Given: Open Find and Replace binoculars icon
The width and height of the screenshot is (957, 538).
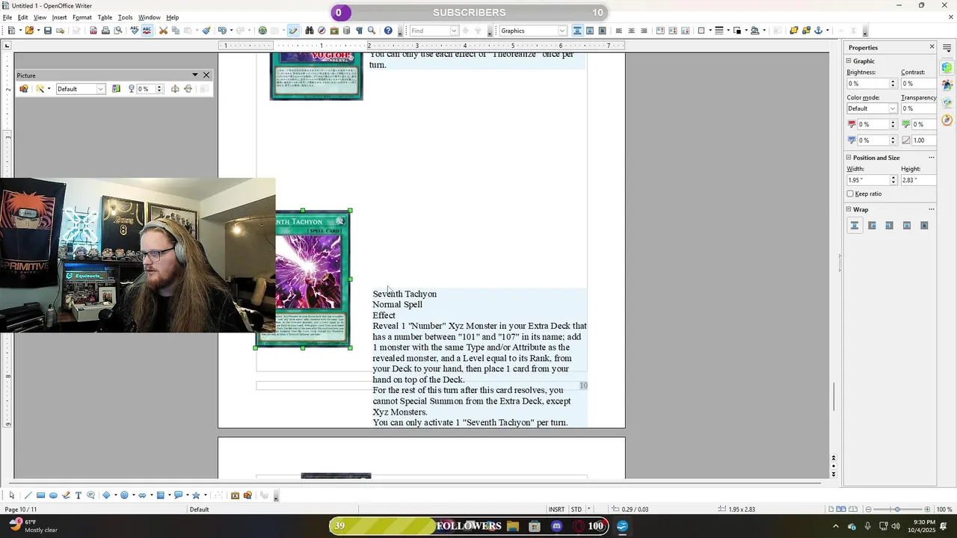Looking at the screenshot, I should click(310, 31).
